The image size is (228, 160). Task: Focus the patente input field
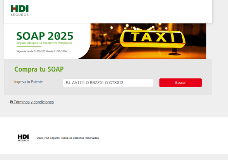(x=108, y=83)
